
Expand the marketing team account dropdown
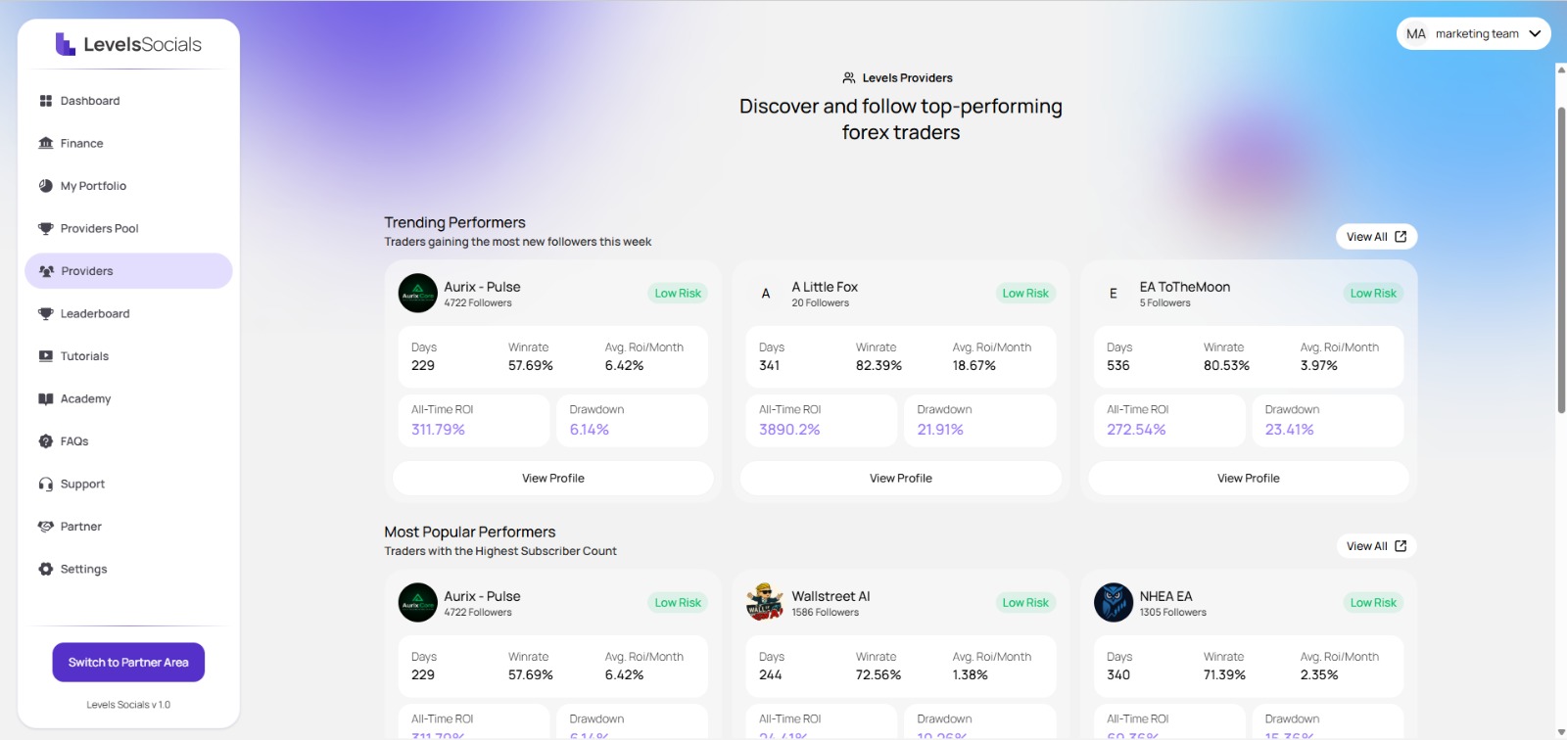[x=1473, y=33]
